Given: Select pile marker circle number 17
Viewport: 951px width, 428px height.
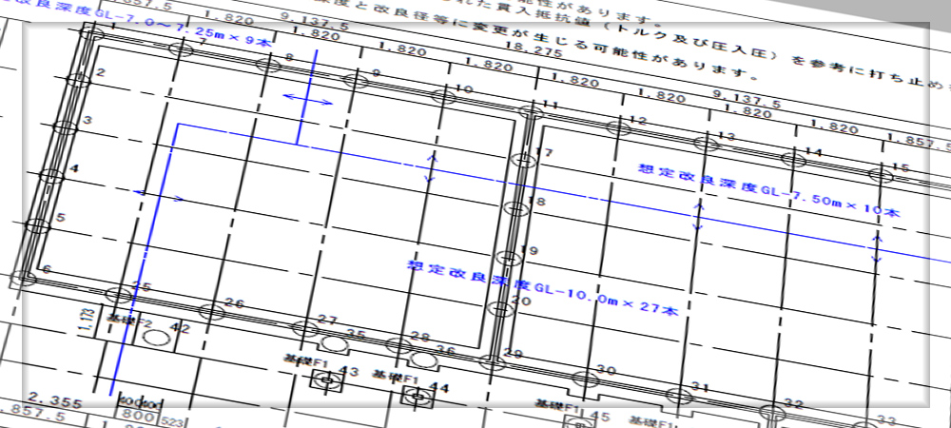Looking at the screenshot, I should pyautogui.click(x=523, y=160).
